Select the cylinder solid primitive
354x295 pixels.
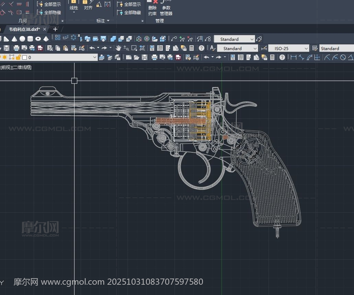[x=30, y=39]
